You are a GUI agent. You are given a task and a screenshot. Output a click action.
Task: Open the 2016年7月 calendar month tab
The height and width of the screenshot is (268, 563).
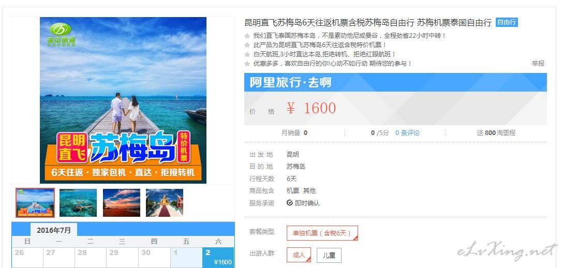[54, 230]
